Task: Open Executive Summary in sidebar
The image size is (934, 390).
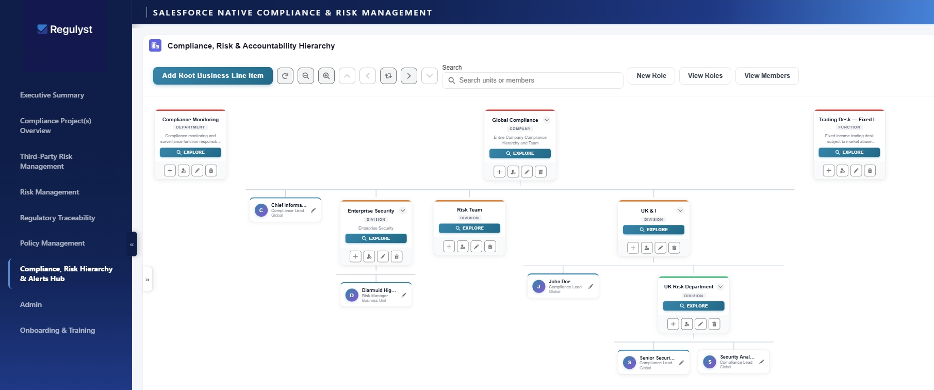Action: point(52,95)
